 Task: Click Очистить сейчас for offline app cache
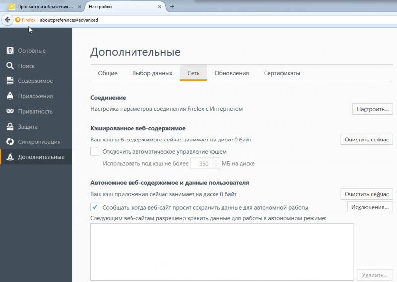[x=367, y=194]
